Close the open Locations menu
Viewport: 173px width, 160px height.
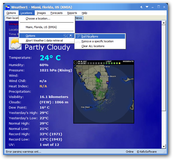26,13
